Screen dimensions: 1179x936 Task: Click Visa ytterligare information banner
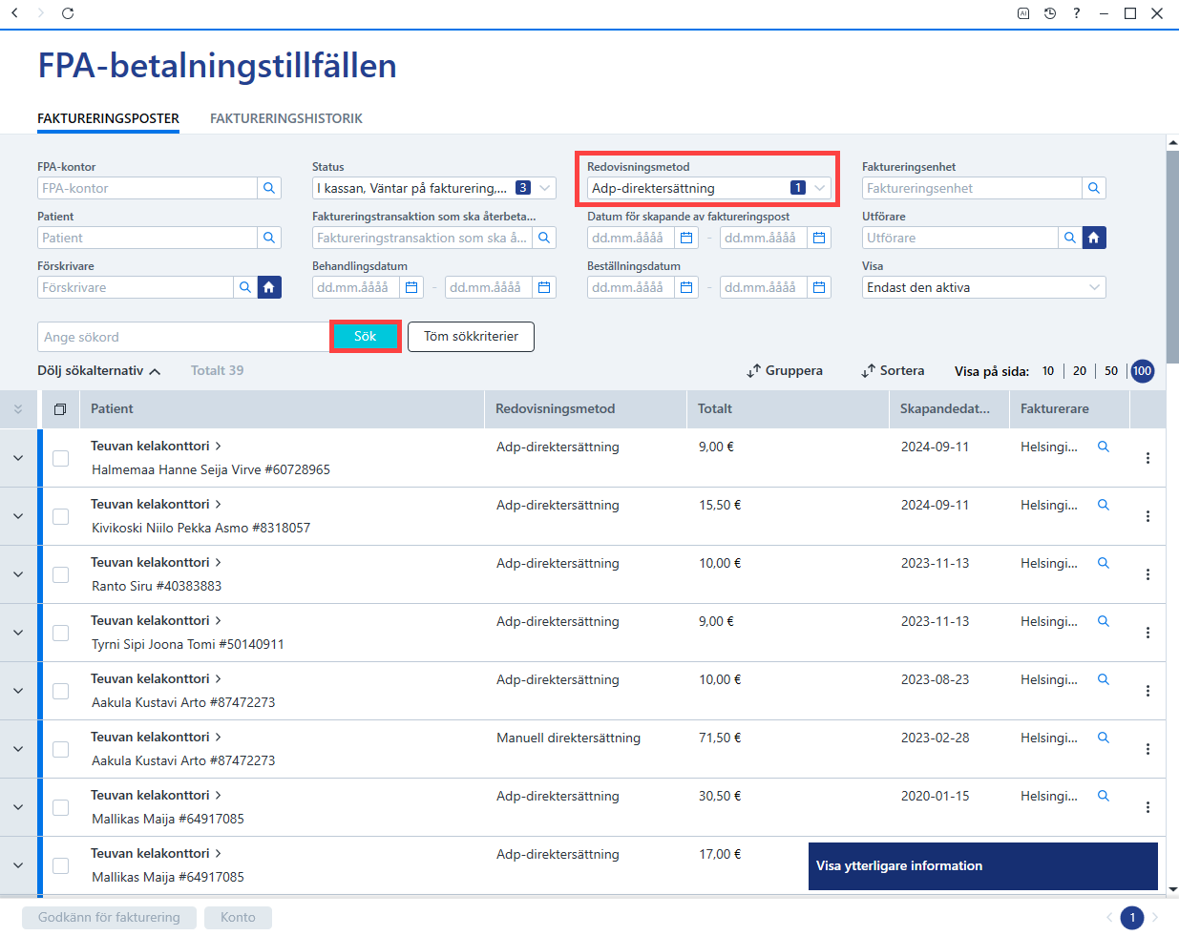[x=983, y=866]
